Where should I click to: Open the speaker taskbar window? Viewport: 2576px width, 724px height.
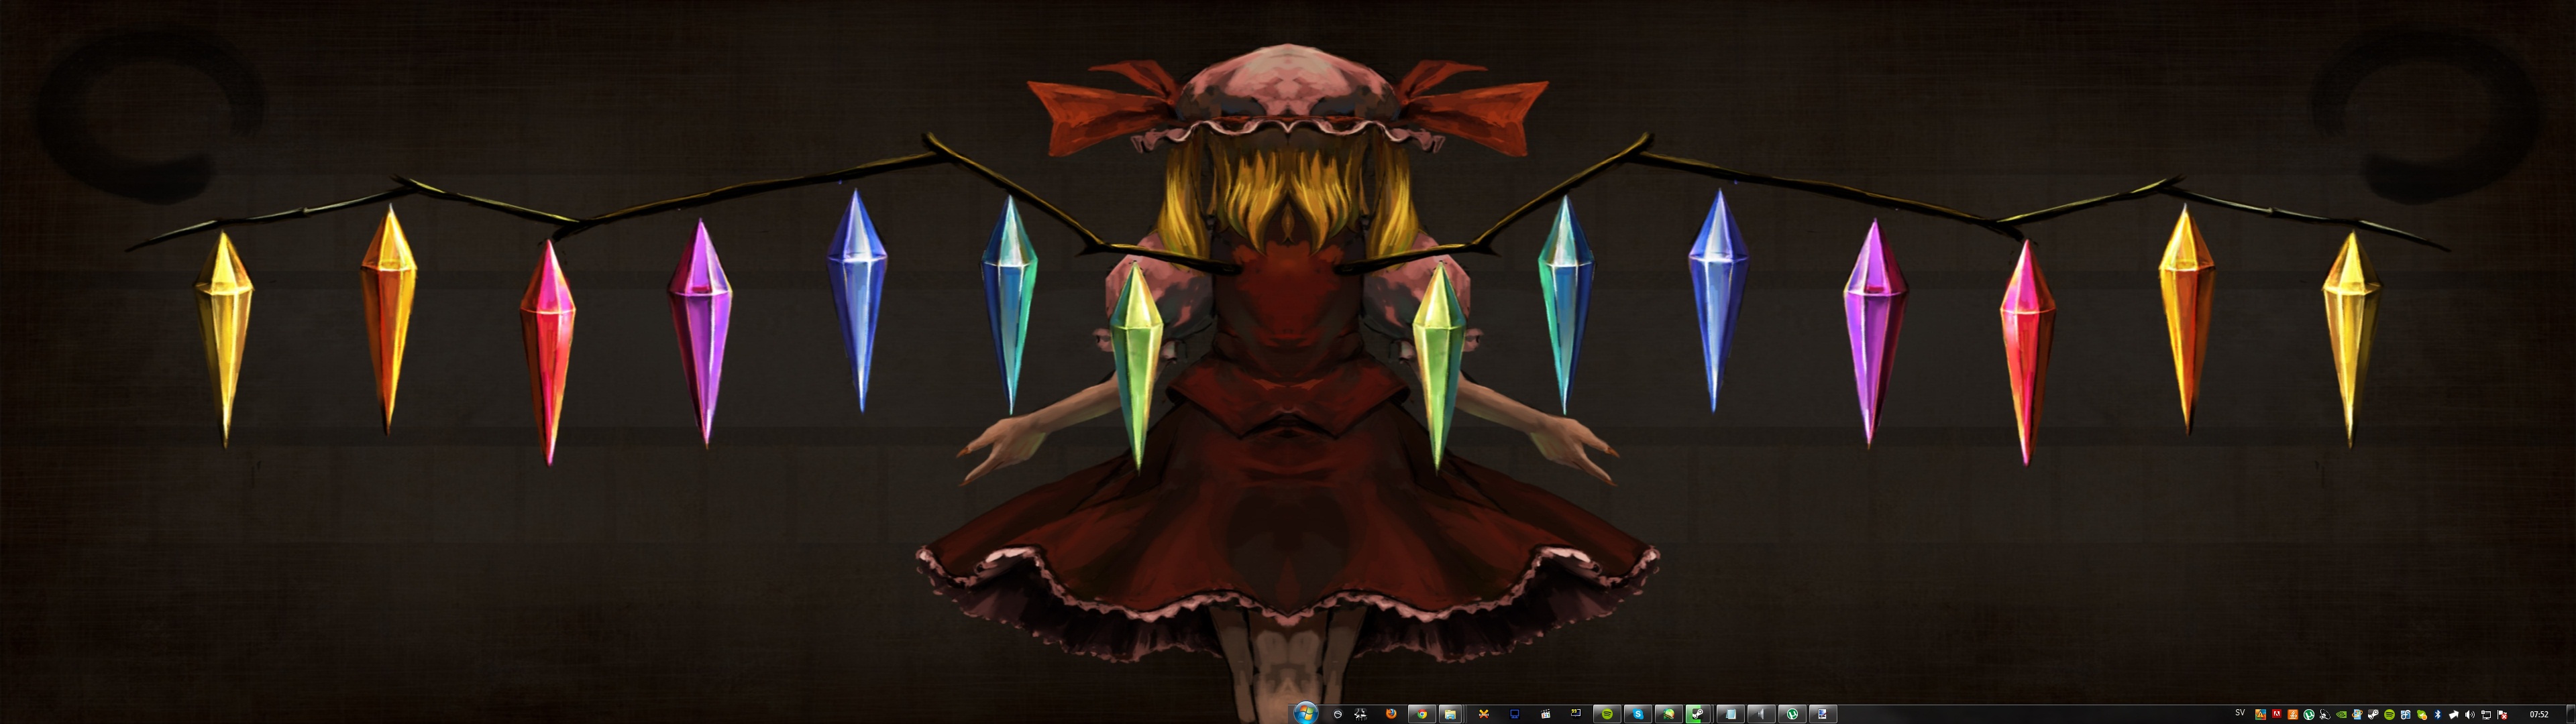pos(1761,714)
